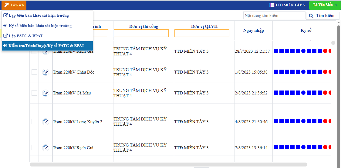Click the list icon beside TTĐ MIỀN TÂY 3

click(x=272, y=5)
